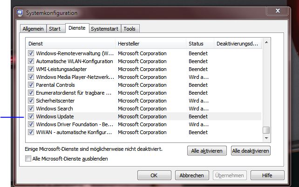The width and height of the screenshot is (299, 187).
Task: Sort by the Hersteller column header
Action: point(150,44)
